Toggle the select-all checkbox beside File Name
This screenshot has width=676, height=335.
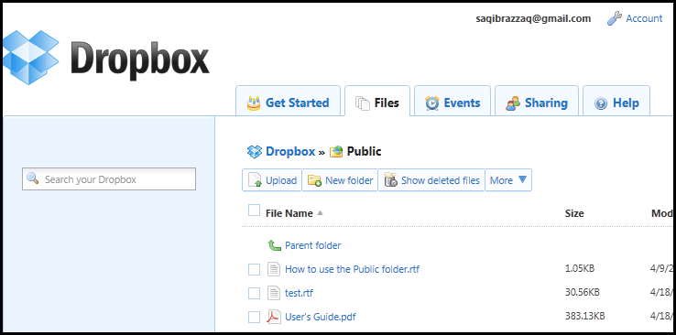[254, 211]
